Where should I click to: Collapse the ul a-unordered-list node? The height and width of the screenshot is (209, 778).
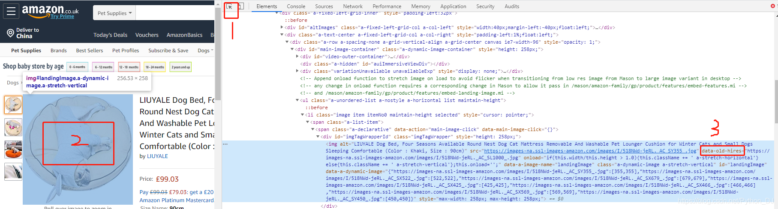tap(297, 100)
